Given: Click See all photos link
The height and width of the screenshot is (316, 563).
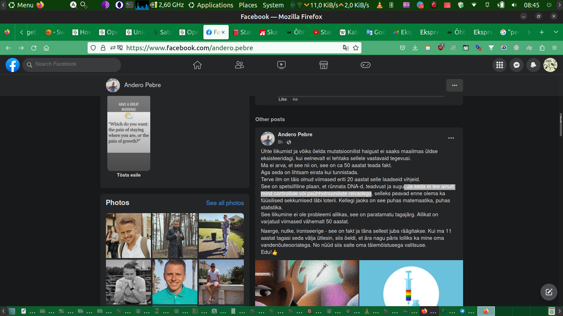Looking at the screenshot, I should point(225,203).
